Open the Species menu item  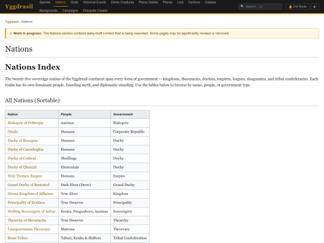[x=45, y=2]
